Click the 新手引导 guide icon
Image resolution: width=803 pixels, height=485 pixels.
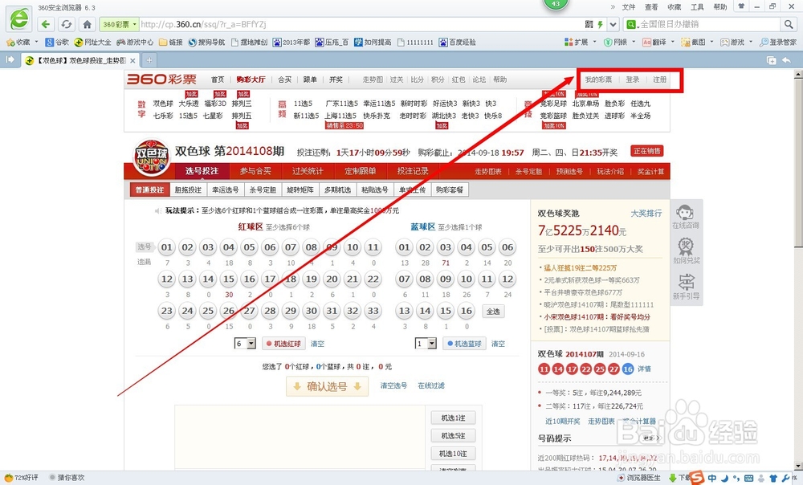tap(686, 287)
